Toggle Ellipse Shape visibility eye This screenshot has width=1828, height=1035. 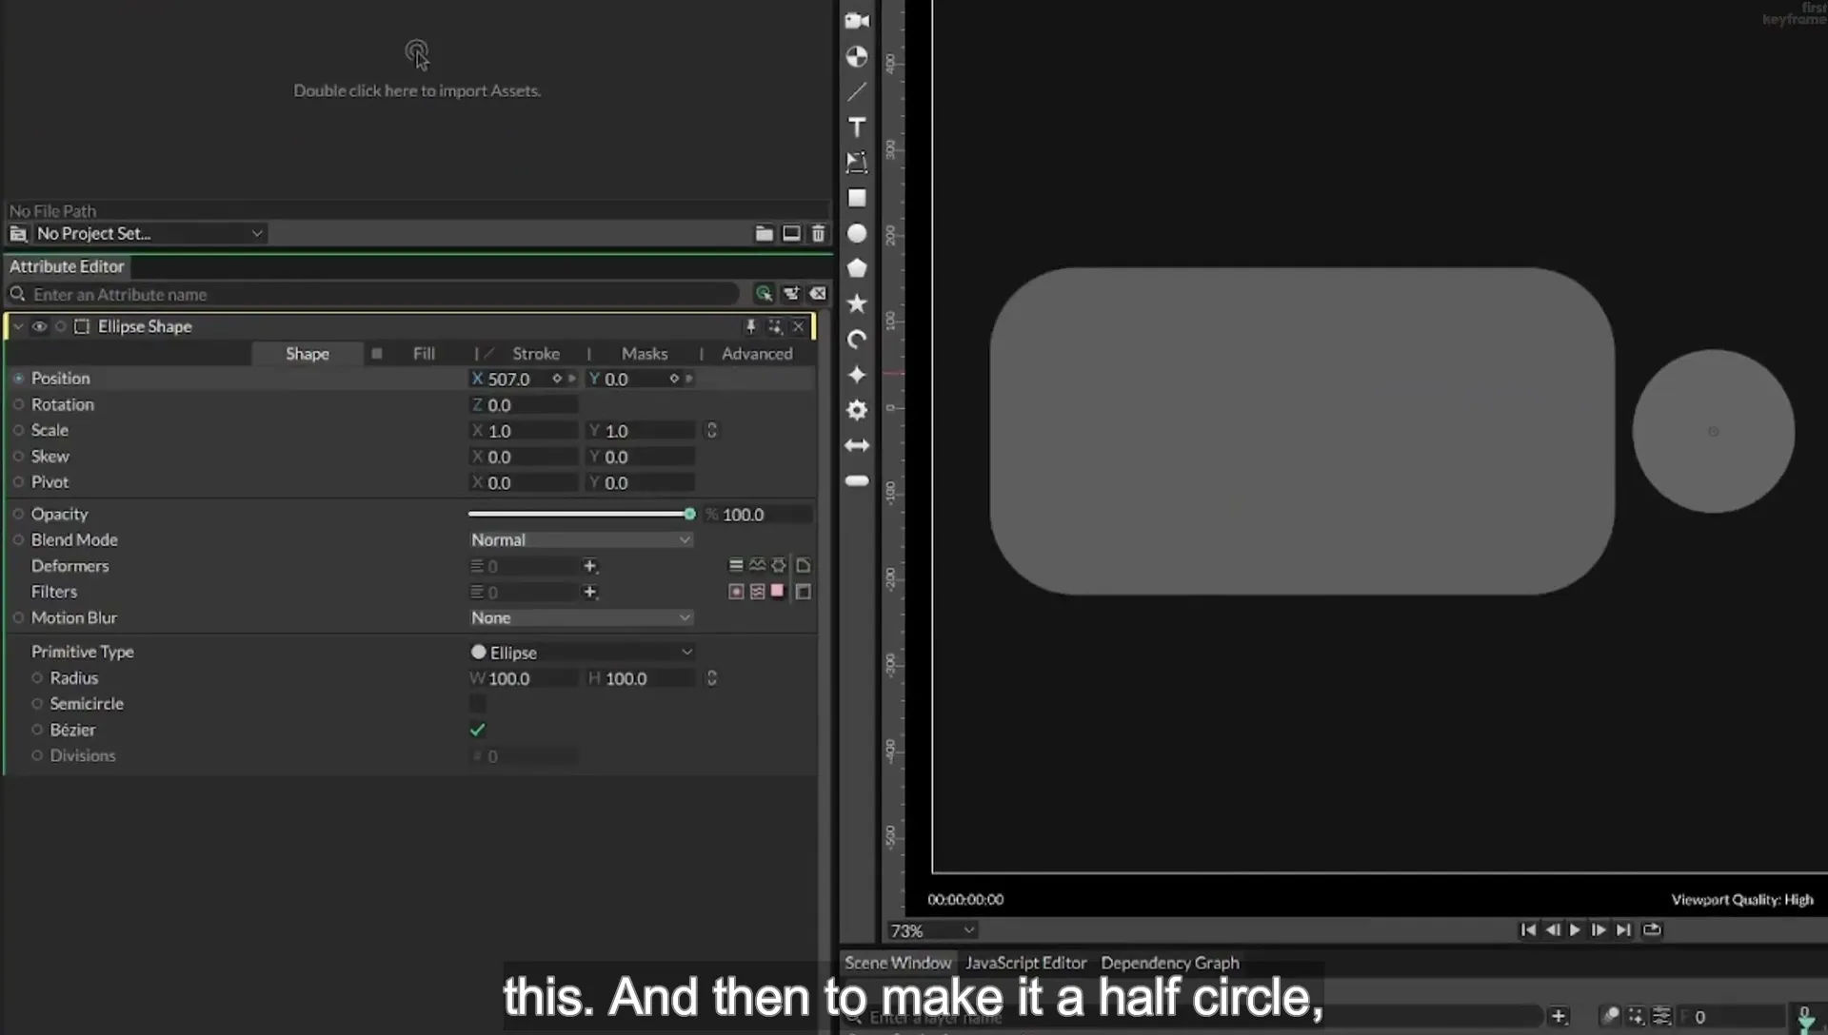(39, 326)
